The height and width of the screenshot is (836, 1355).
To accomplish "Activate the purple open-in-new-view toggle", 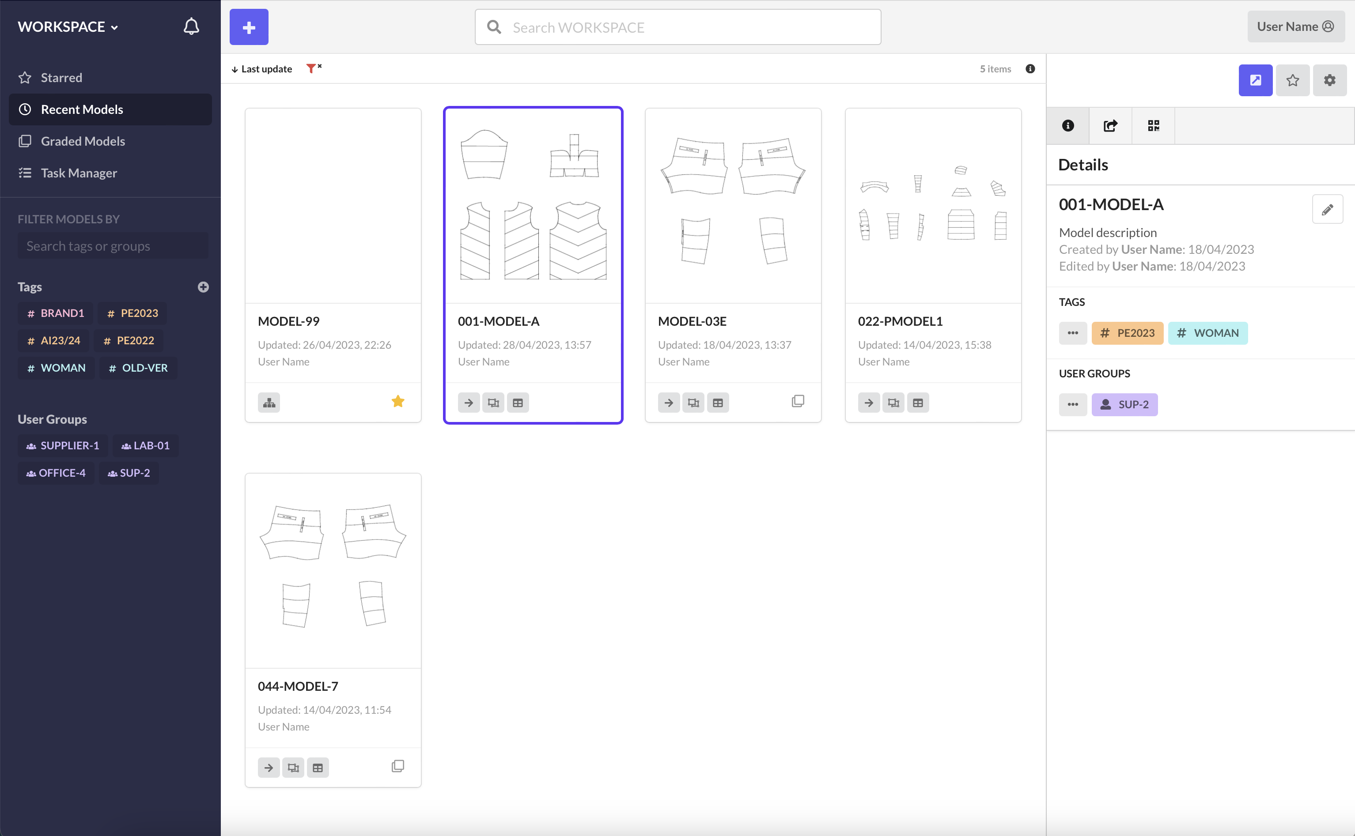I will pos(1256,80).
